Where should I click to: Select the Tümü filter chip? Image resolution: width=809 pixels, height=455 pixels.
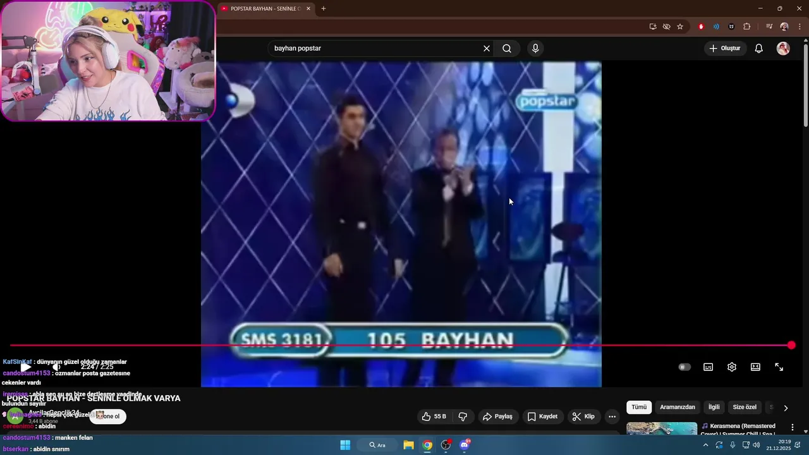point(639,408)
